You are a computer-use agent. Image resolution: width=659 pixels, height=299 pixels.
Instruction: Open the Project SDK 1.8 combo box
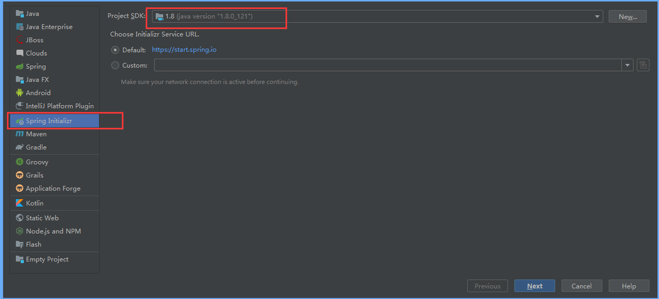pos(378,16)
